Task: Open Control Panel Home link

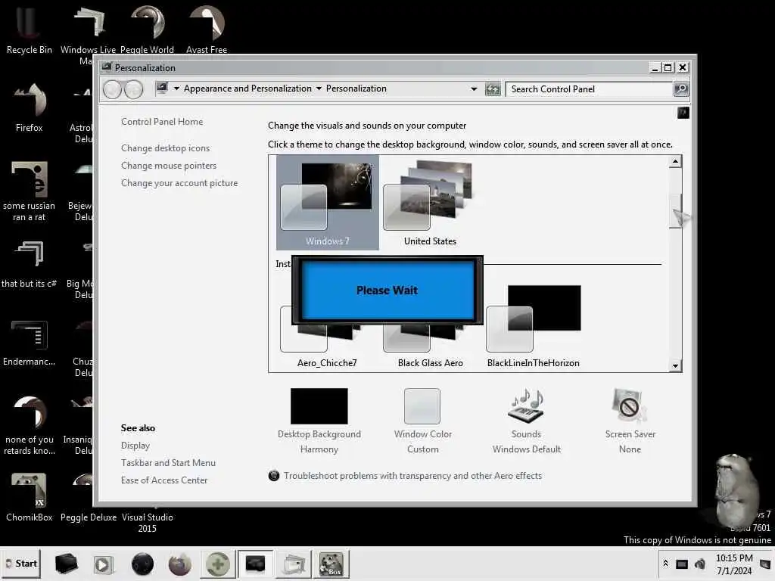Action: click(x=162, y=122)
